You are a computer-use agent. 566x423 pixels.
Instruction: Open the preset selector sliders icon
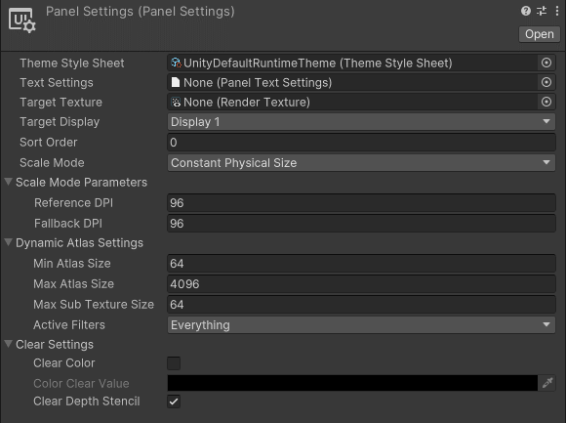[542, 11]
